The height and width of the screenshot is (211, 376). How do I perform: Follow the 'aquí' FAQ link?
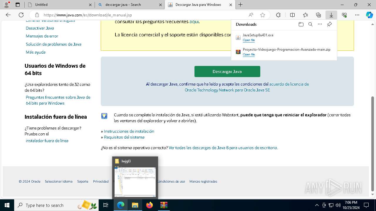(194, 21)
